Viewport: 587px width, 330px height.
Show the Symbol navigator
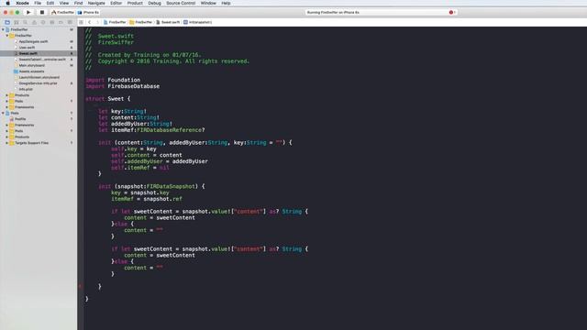point(17,22)
